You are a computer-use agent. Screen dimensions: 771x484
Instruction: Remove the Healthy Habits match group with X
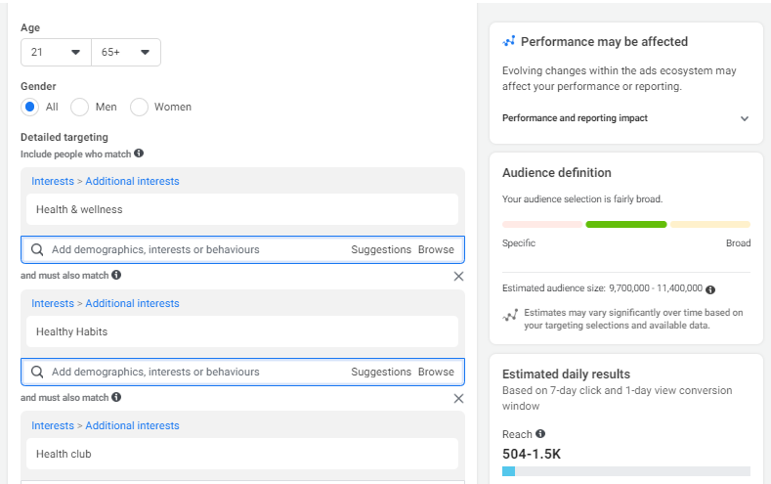(458, 277)
